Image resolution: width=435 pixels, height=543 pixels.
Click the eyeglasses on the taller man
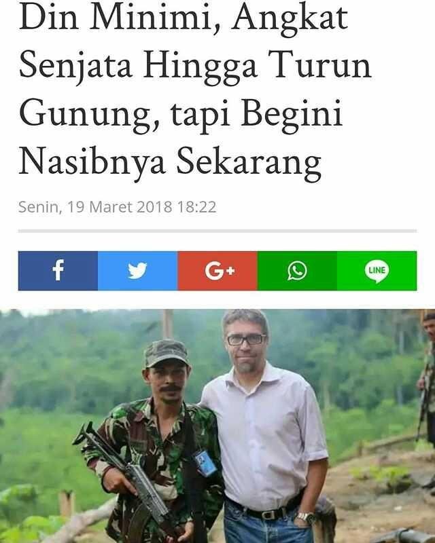[247, 340]
